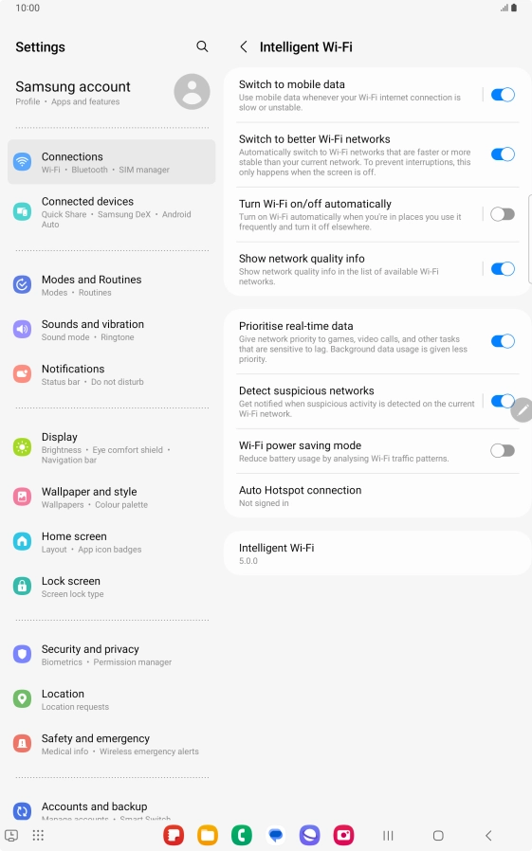Open Auto Hotspot connection option
The width and height of the screenshot is (532, 851).
[x=377, y=496]
